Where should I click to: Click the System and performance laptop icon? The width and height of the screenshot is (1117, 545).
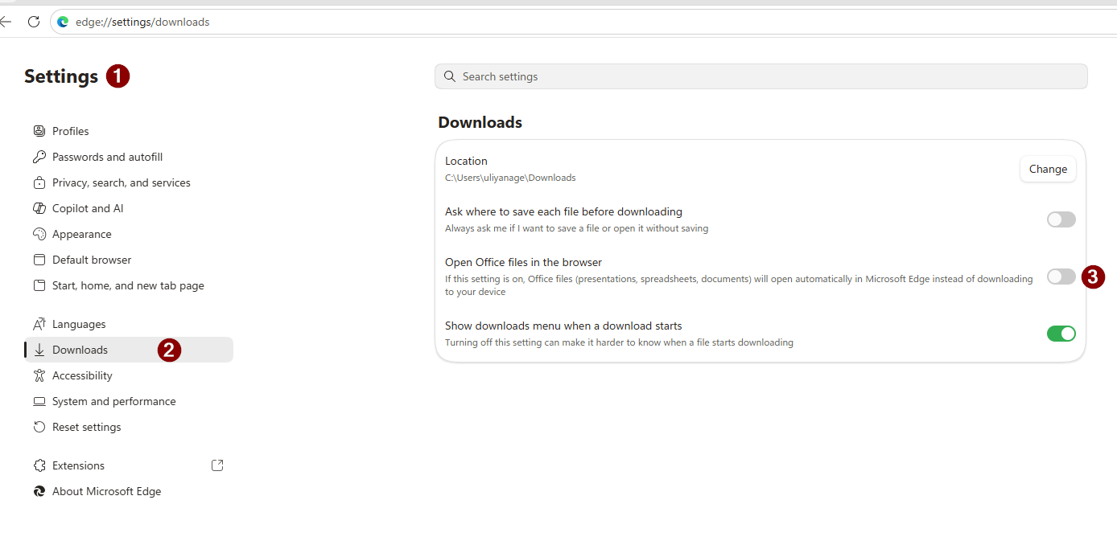point(39,401)
